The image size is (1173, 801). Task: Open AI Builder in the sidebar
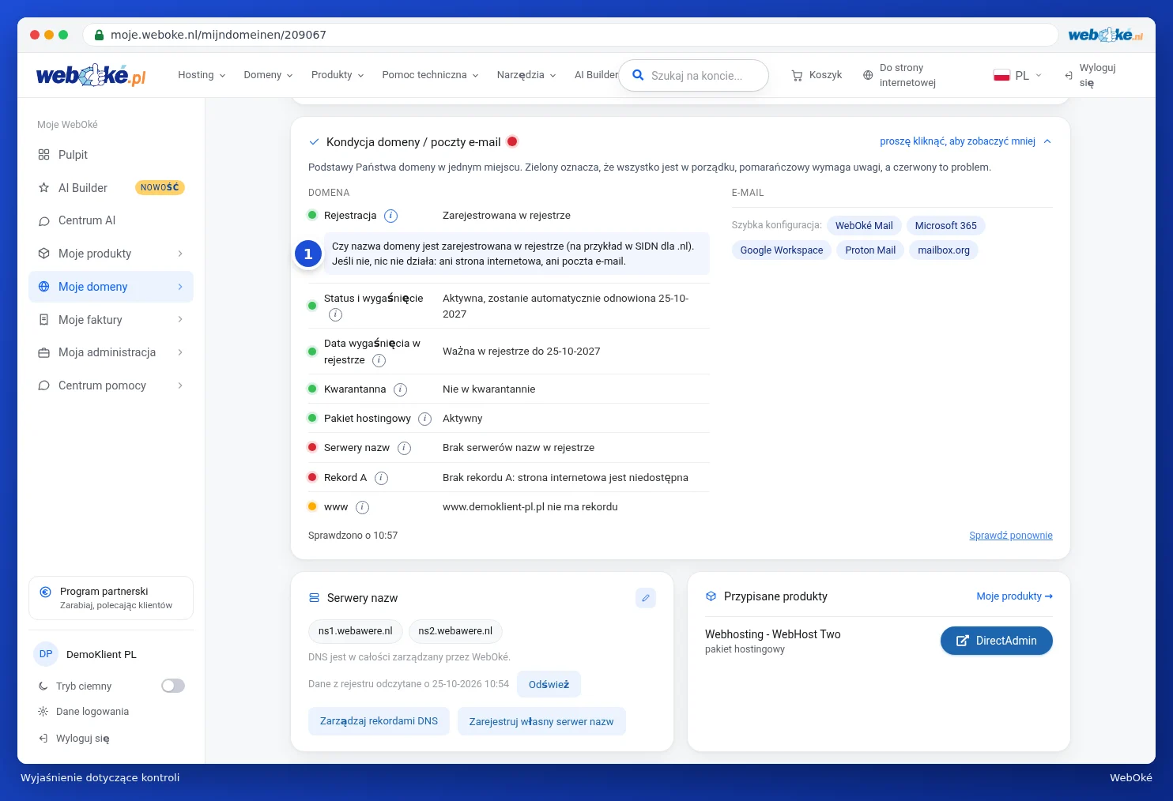(111, 188)
